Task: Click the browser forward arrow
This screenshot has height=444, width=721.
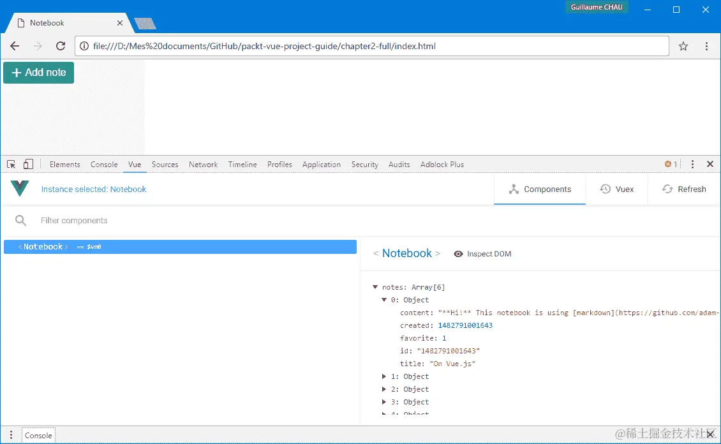Action: point(38,46)
